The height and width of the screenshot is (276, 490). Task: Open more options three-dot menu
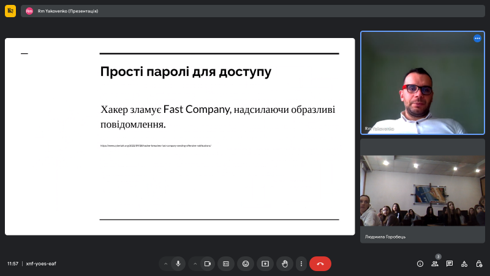click(x=301, y=264)
